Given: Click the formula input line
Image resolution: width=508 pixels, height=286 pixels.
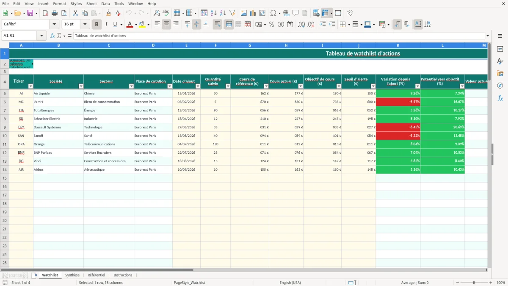Looking at the screenshot, I should tap(279, 36).
